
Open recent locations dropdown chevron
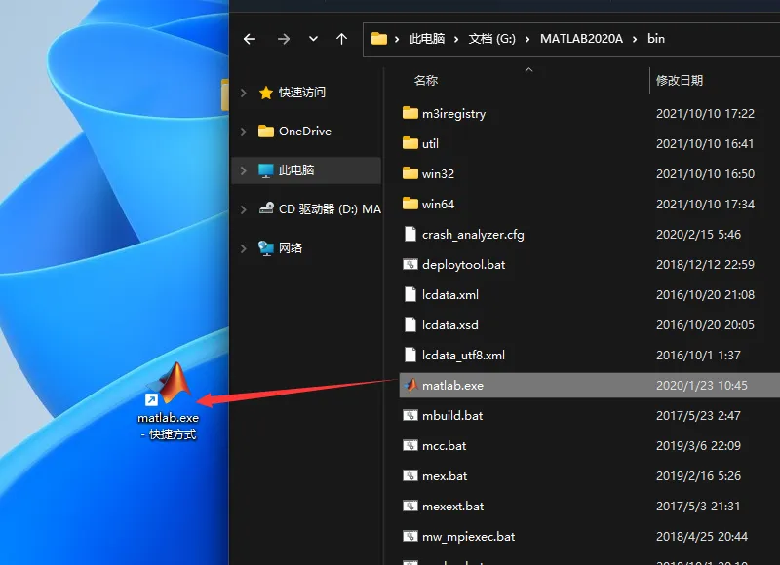(x=313, y=39)
